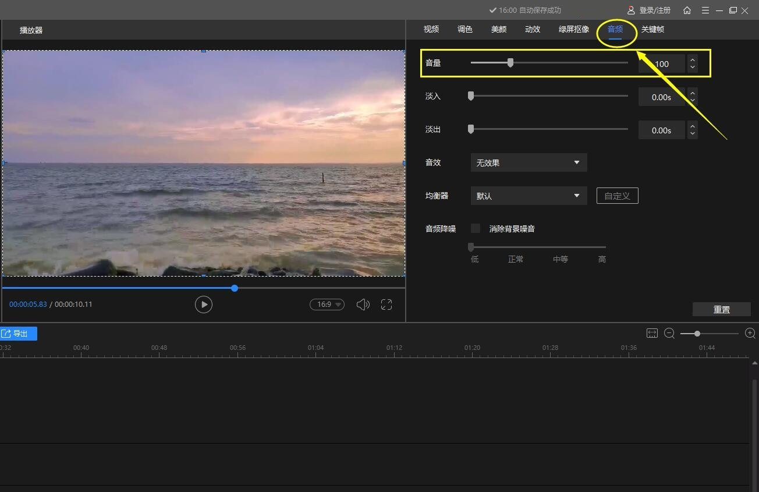Increase 淡入 fade-in value with up arrow
759x492 pixels.
692,93
